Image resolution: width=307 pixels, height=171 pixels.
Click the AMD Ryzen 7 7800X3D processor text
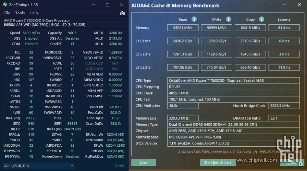click(x=37, y=20)
